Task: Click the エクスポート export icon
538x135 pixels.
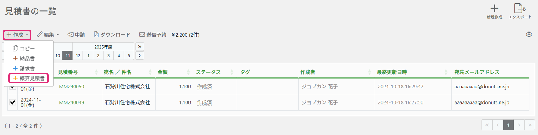Action: point(520,9)
